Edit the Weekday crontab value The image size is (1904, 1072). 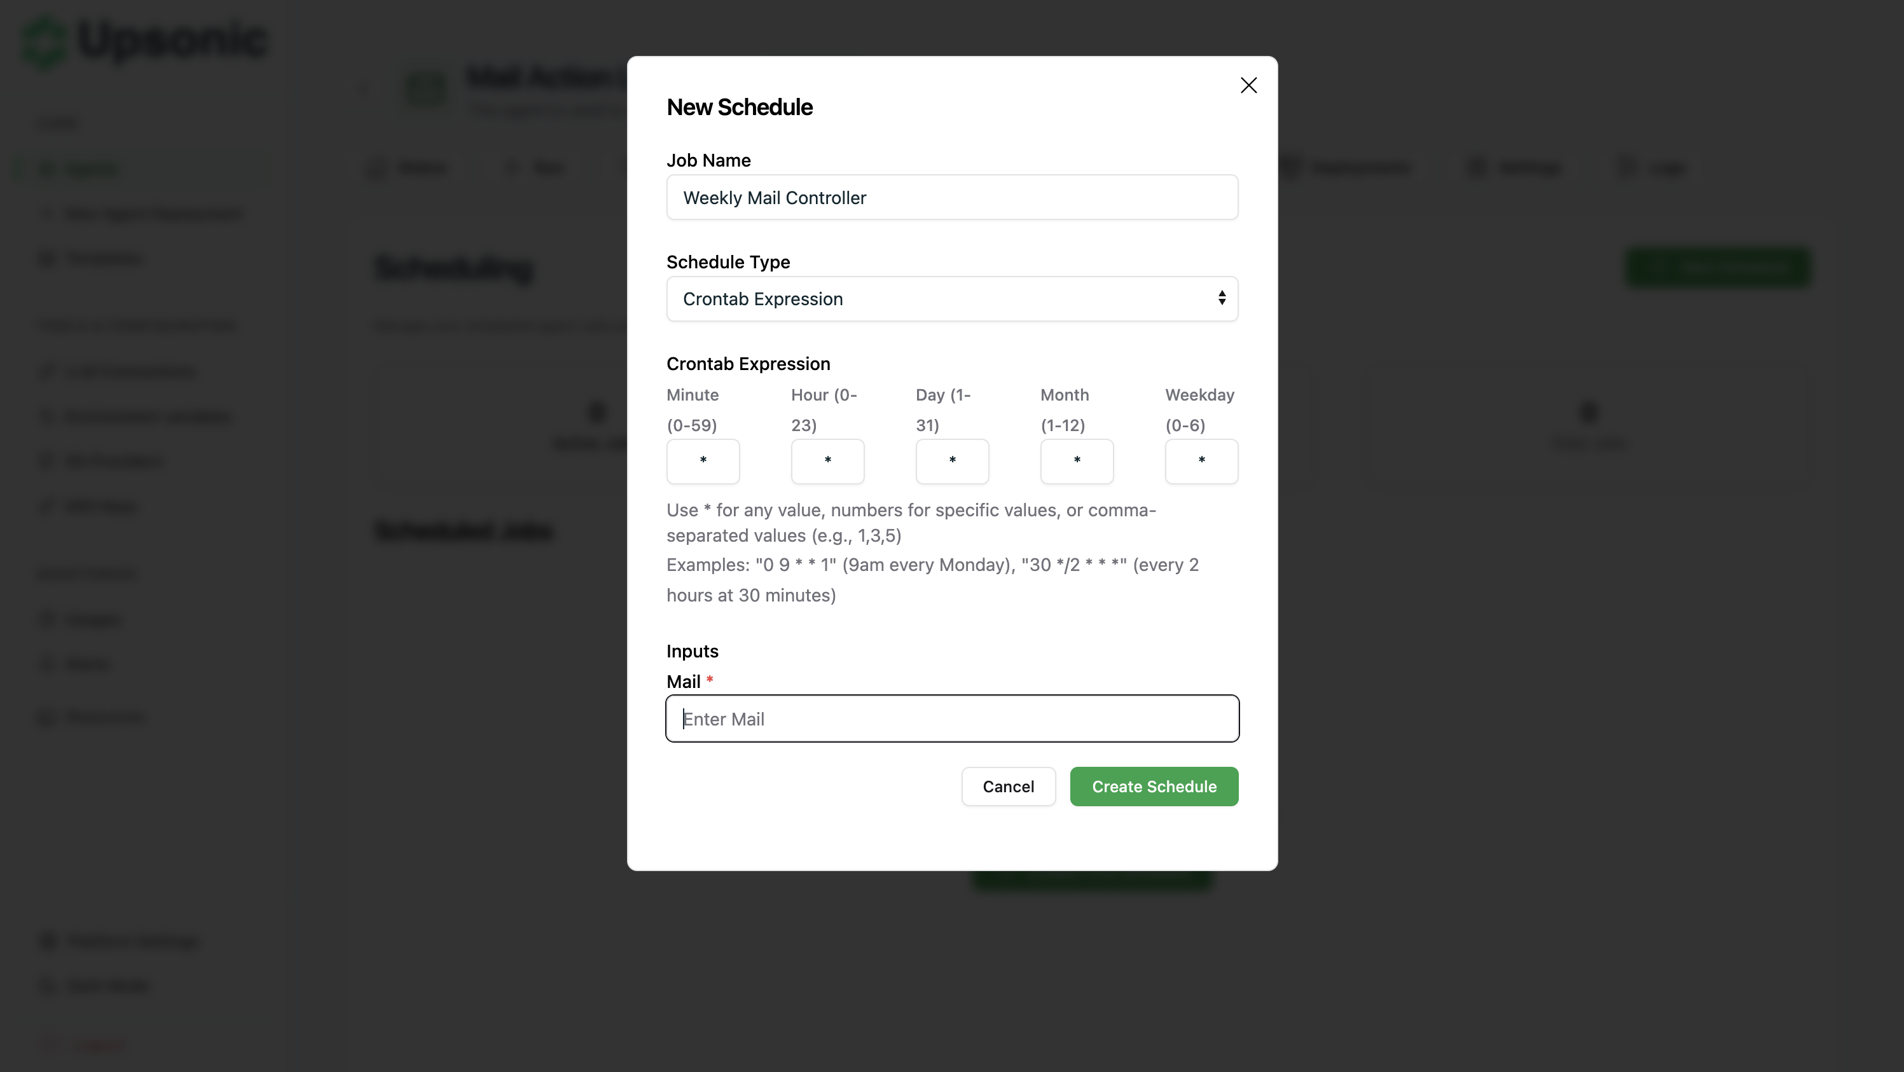pyautogui.click(x=1201, y=461)
